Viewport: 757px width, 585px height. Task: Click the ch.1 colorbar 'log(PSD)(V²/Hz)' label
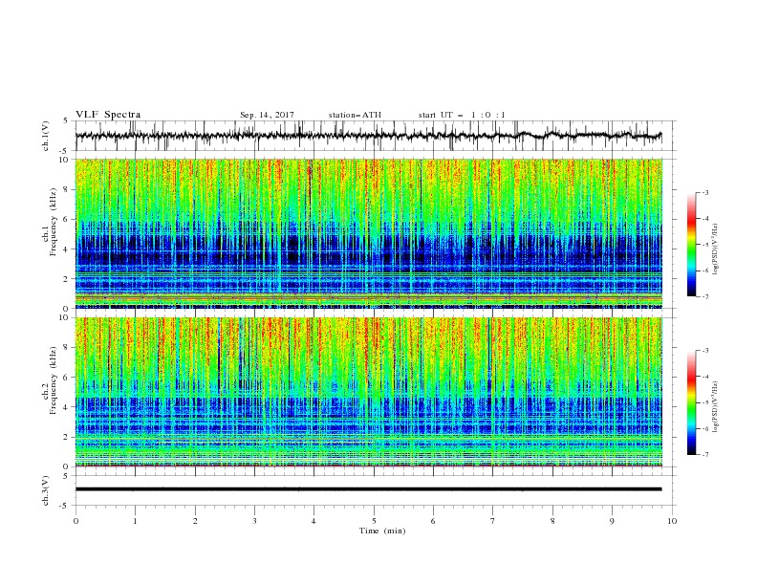click(x=716, y=249)
